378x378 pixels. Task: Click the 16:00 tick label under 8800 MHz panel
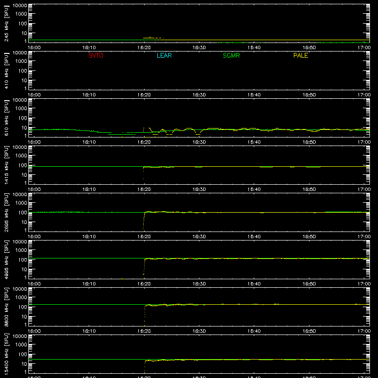(34, 331)
